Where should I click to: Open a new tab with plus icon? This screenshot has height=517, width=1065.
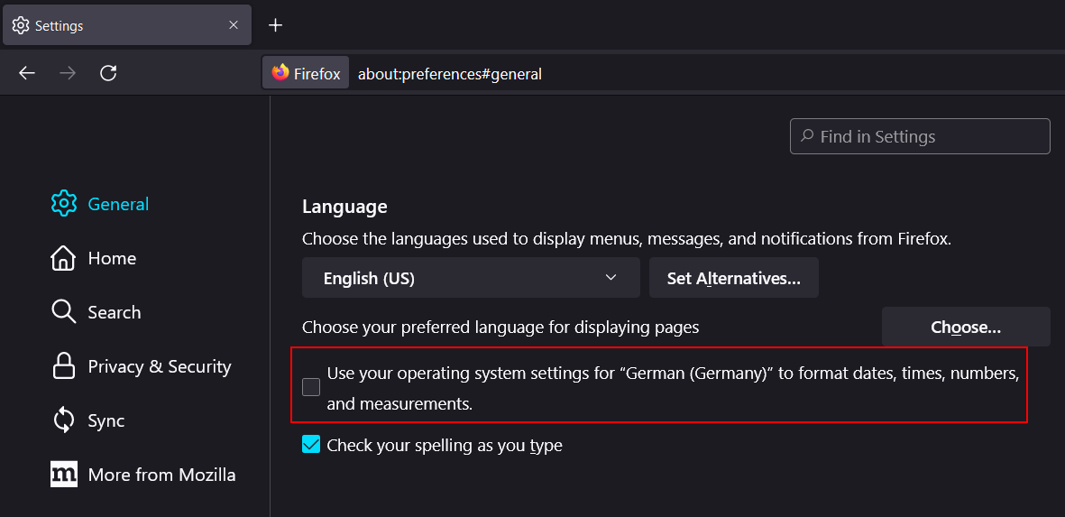pos(275,25)
